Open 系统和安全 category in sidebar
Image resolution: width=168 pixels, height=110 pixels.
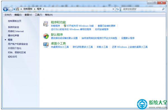coord(13,27)
